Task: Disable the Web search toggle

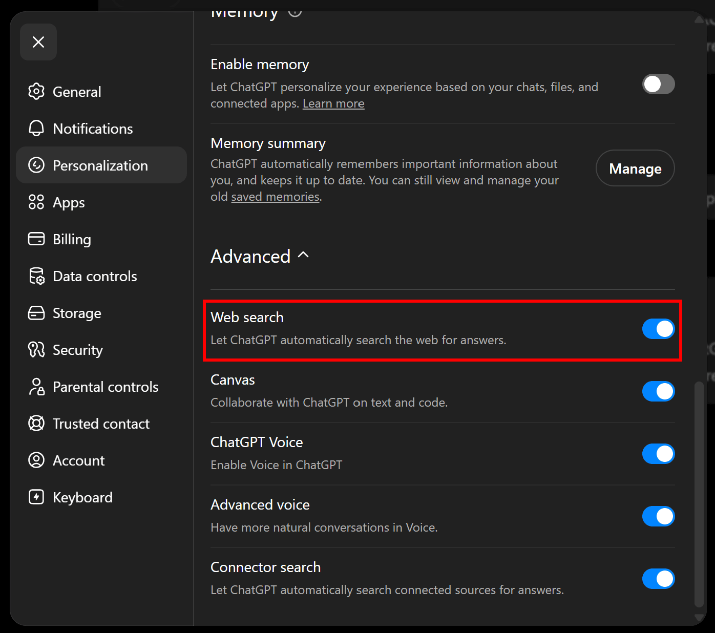Action: [658, 329]
